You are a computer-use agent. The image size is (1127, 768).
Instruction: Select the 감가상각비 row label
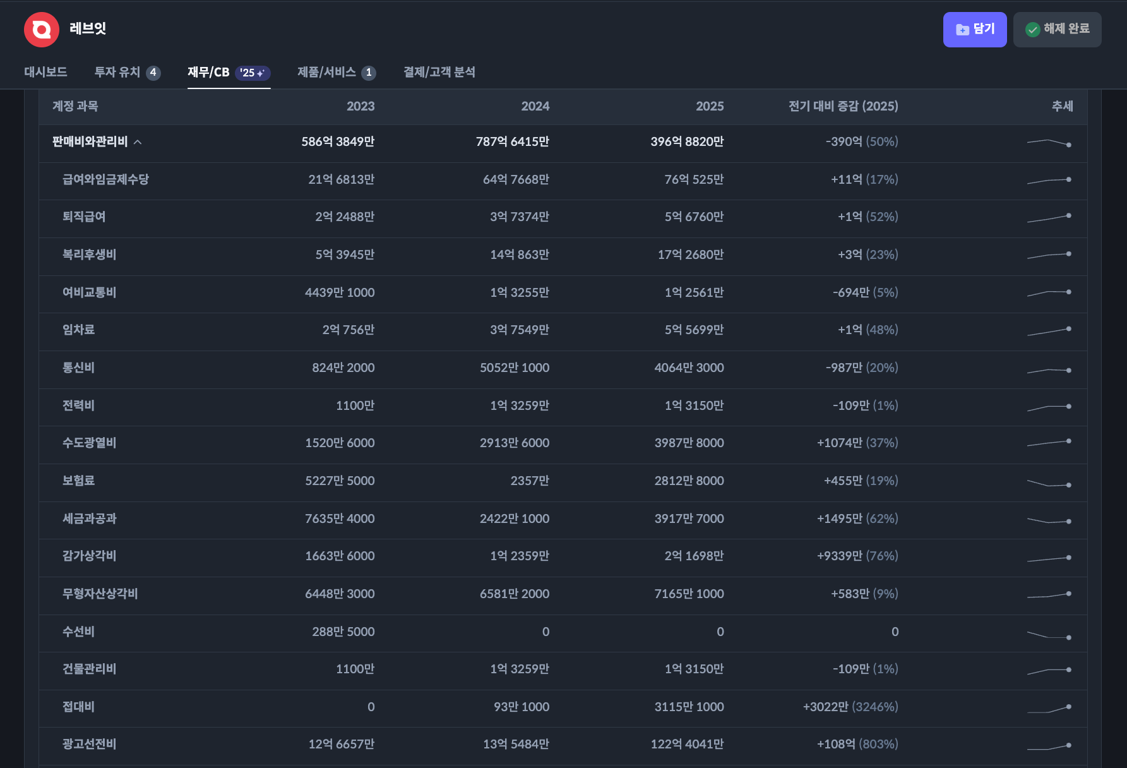(89, 556)
